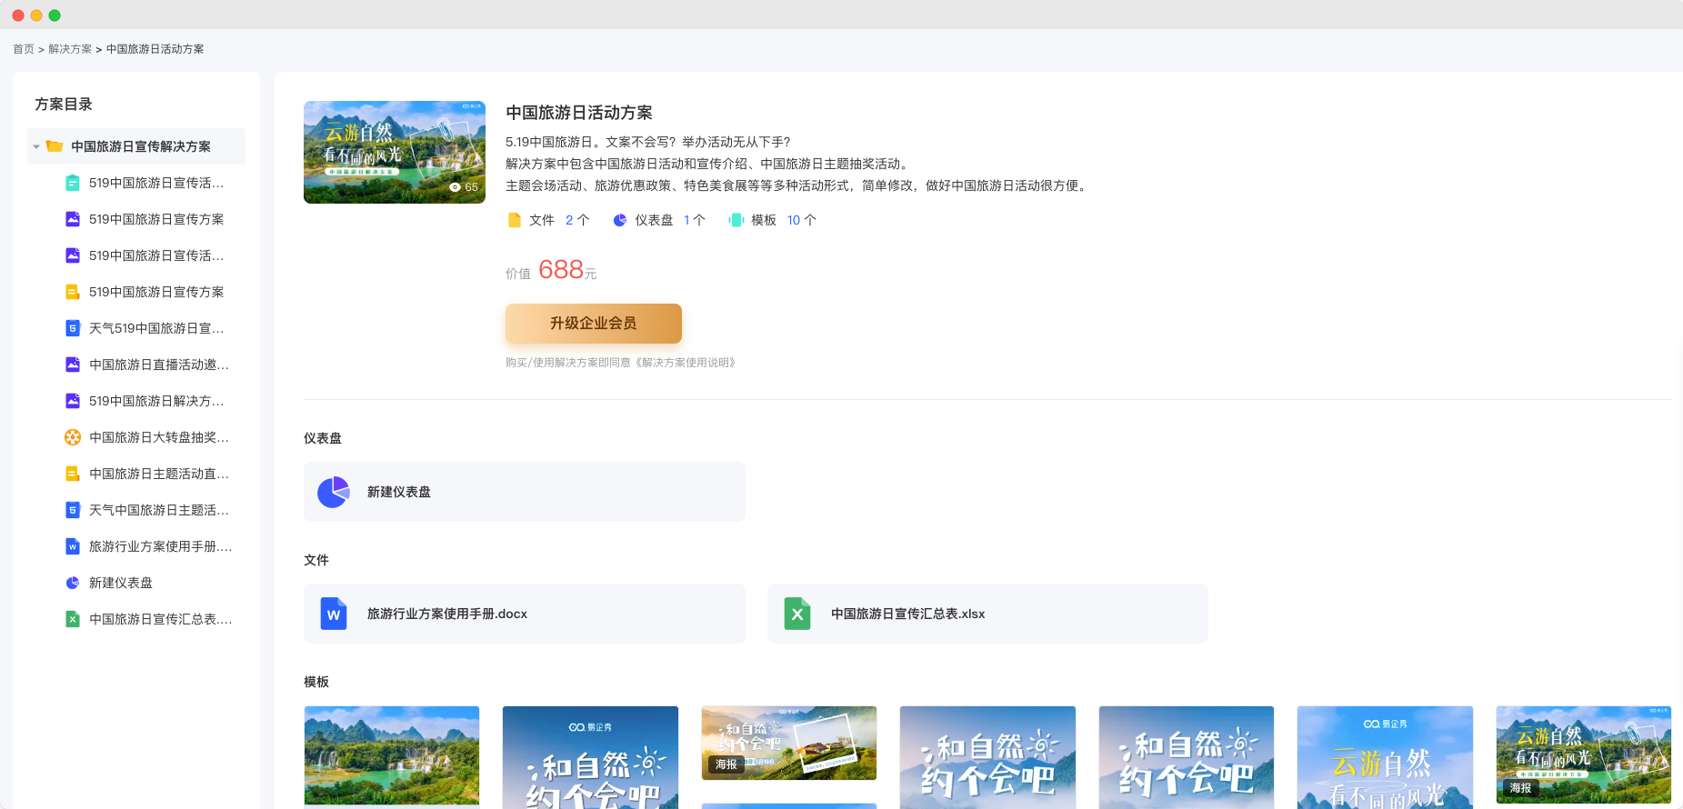This screenshot has height=809, width=1683.
Task: Open 中国旅游日宣传解决方案 tree folder
Action: coord(136,146)
